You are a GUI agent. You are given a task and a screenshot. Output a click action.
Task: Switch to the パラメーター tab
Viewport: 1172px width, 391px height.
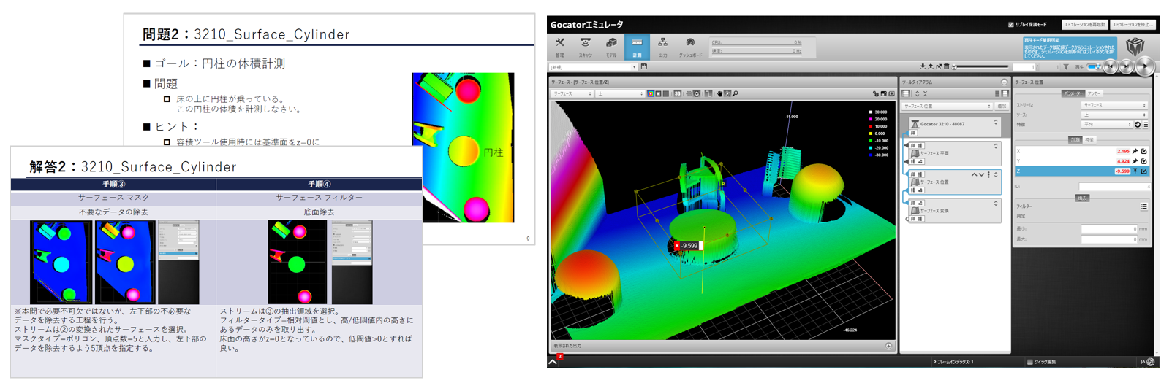[x=1073, y=93]
